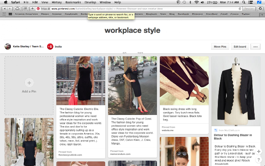This screenshot has width=265, height=166.
Task: Open a new tab with plus button
Action: point(262,15)
